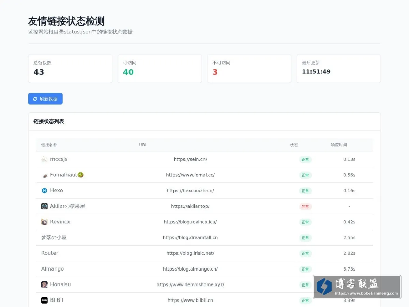Screen dimensions: 409x307
Task: Click the BIIBII black logo icon
Action: coord(44,301)
